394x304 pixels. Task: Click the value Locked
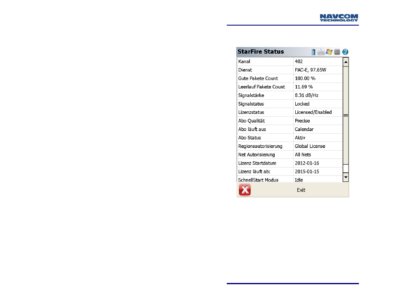click(302, 104)
